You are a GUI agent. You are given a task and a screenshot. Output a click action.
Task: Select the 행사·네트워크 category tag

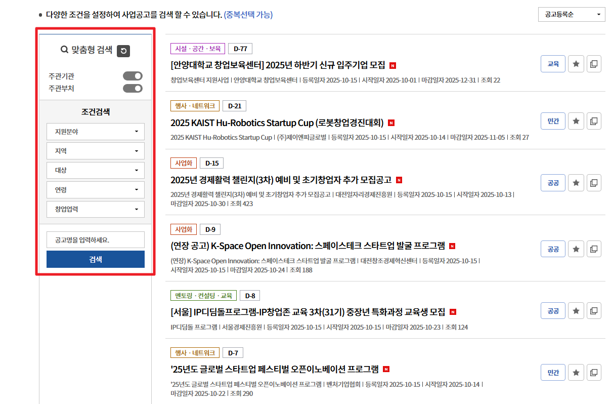(x=195, y=105)
